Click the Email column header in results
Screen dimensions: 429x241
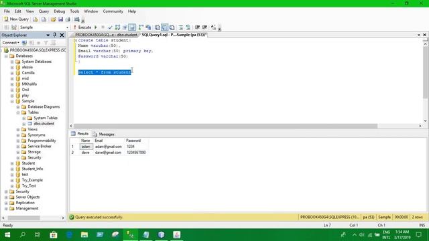(109, 141)
